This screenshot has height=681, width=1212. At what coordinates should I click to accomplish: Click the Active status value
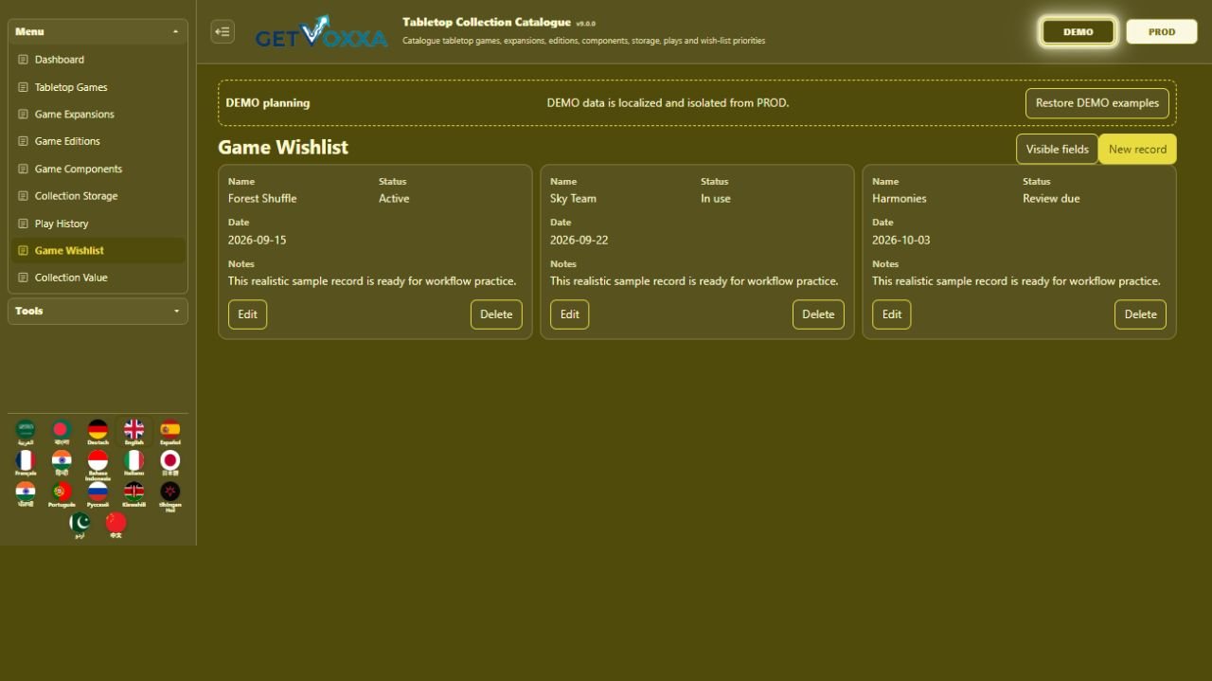click(x=394, y=199)
